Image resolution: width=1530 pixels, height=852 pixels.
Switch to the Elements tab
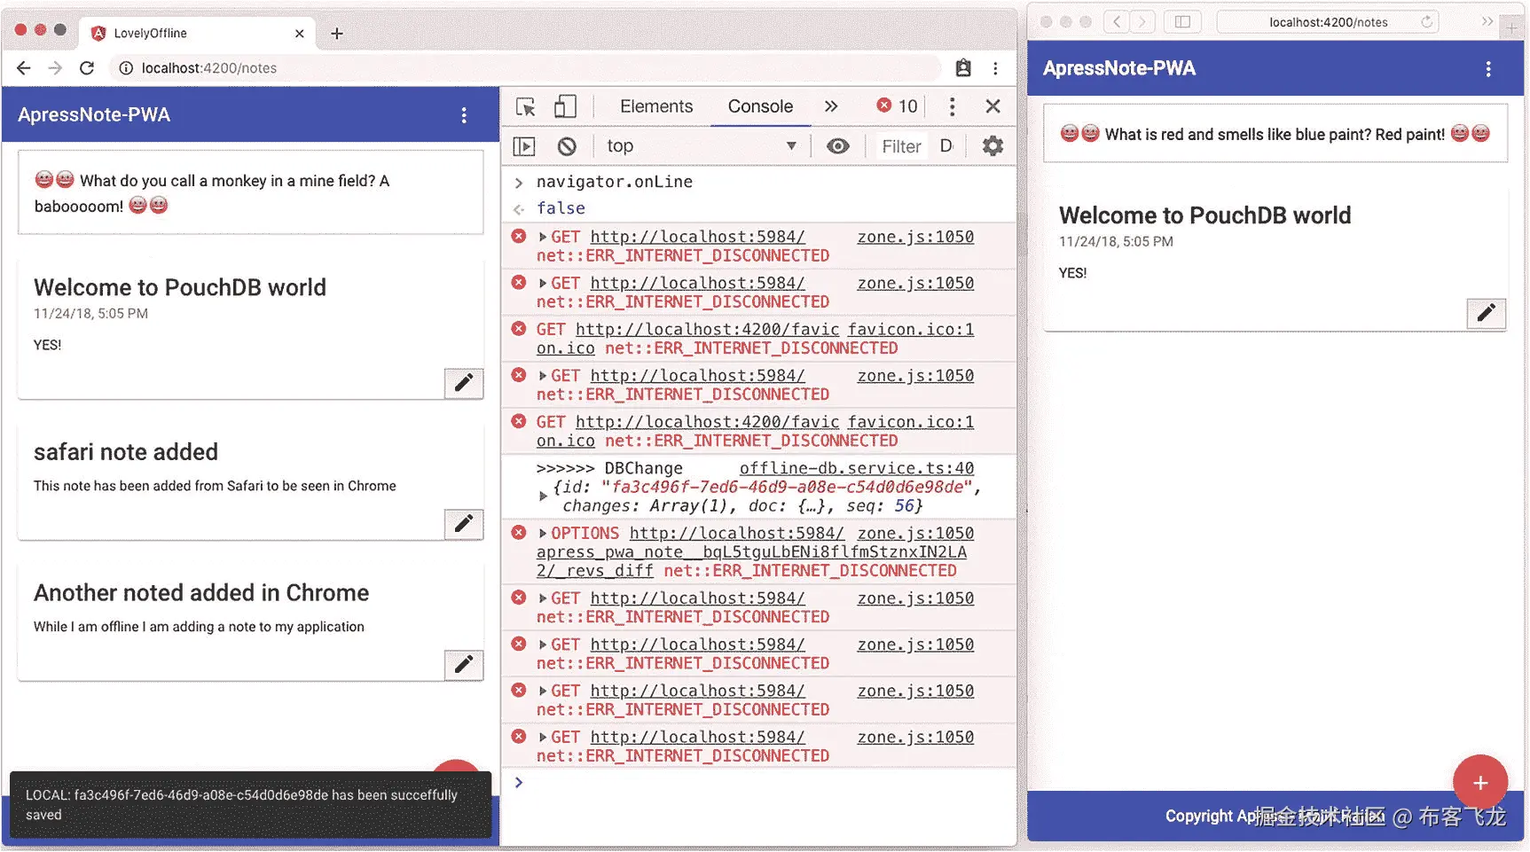tap(656, 106)
